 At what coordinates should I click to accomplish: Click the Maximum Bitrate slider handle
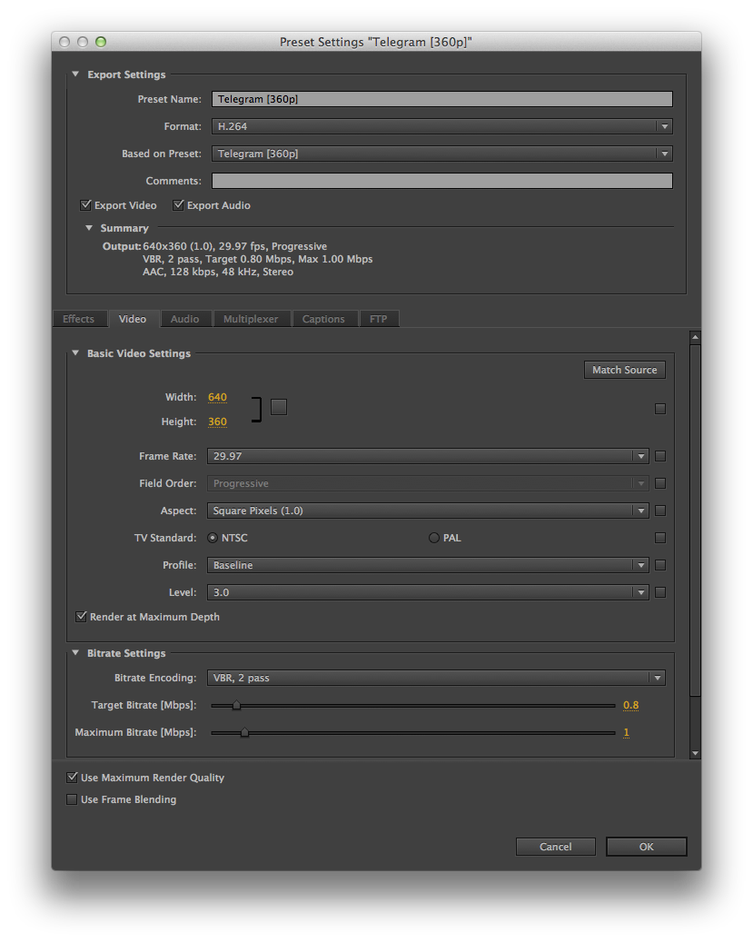244,732
